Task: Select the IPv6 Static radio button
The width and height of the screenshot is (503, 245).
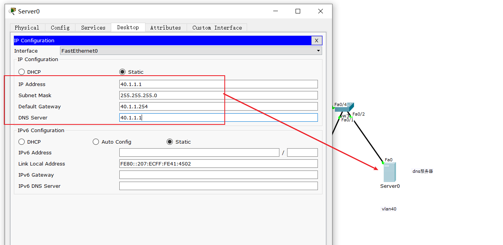Action: (170, 142)
